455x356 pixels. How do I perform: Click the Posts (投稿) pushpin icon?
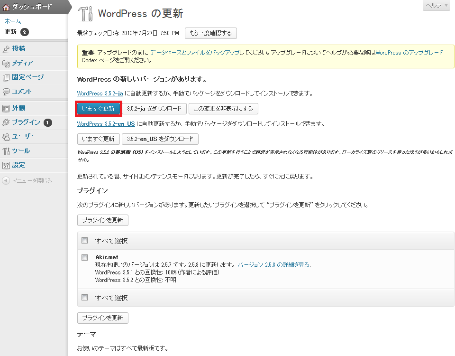(x=6, y=49)
